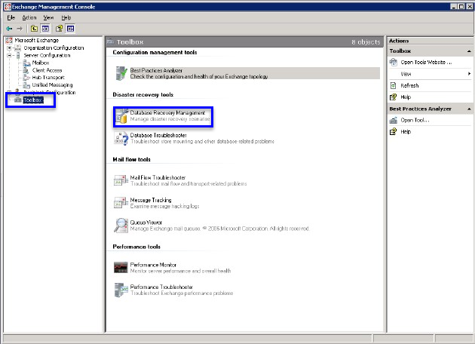This screenshot has height=344, width=475.
Task: Select the Performance Troubleshooter tool
Action: [182, 290]
